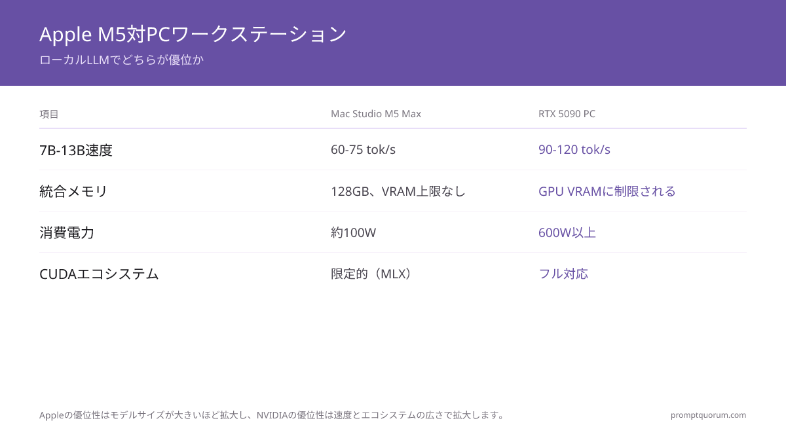Select the cell '90-120 tok/s'
Image resolution: width=786 pixels, height=442 pixels.
(574, 150)
